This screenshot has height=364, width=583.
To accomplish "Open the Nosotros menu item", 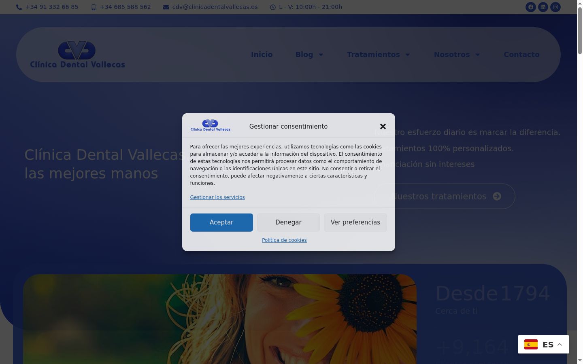I will (x=452, y=55).
